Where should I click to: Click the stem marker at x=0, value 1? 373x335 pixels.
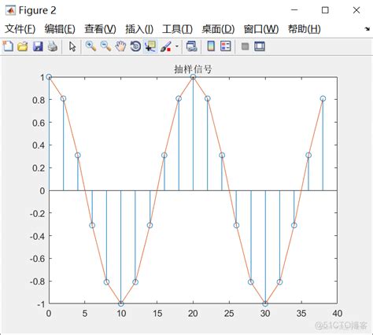pos(49,77)
